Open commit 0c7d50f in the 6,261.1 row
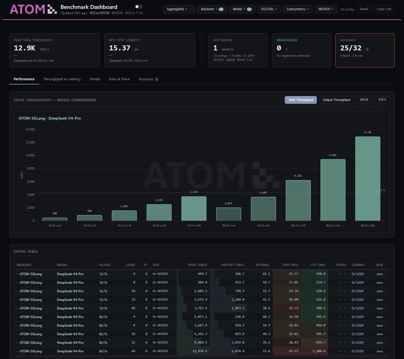The image size is (404, 359). [358, 334]
